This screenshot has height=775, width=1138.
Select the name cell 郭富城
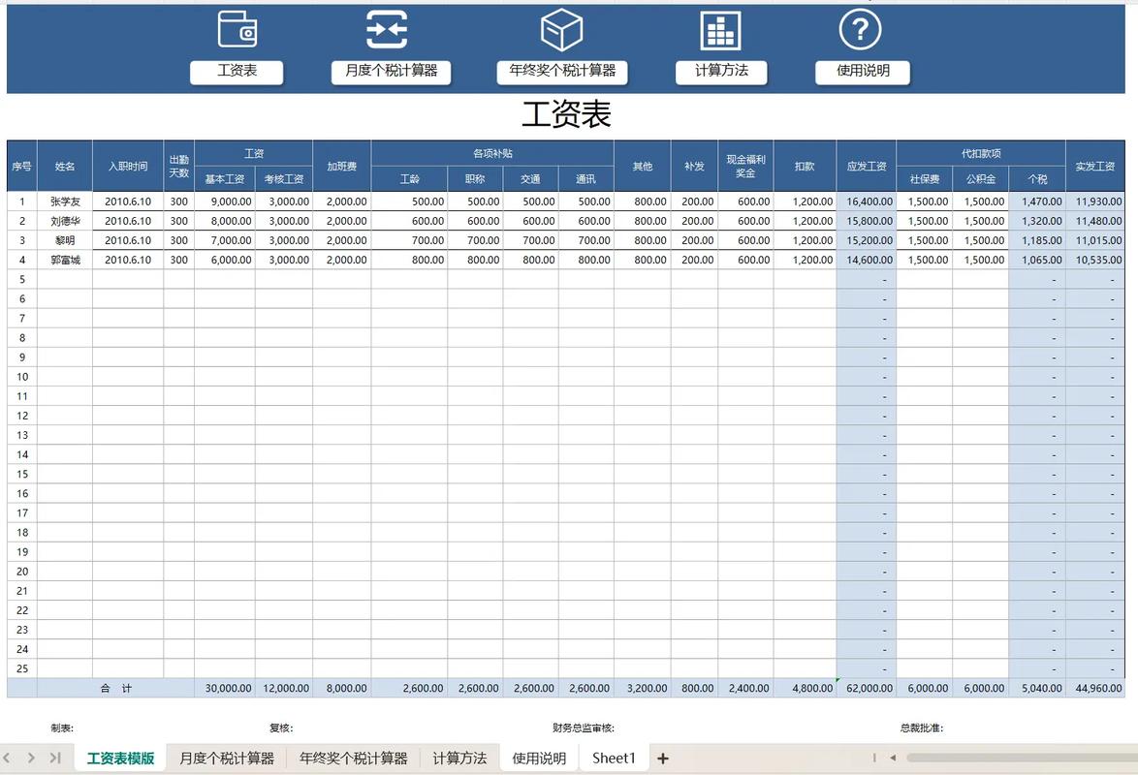point(65,260)
